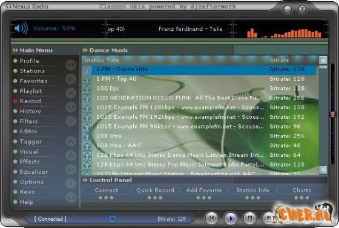Open the Profile menu item
The width and height of the screenshot is (339, 228).
click(29, 61)
